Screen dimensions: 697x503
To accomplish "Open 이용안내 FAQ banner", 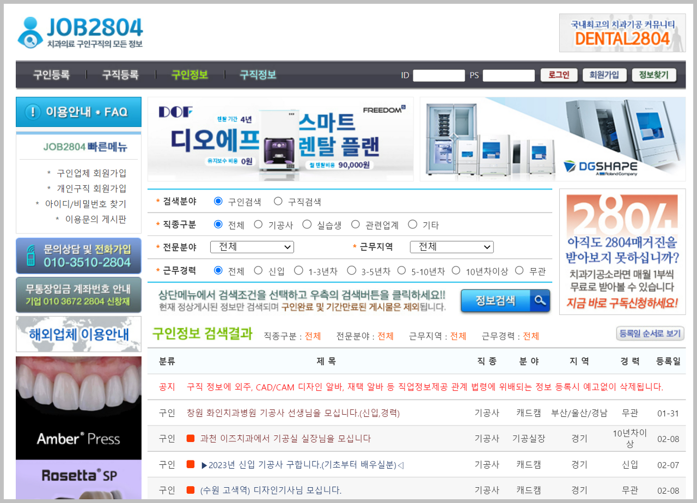I will click(78, 112).
